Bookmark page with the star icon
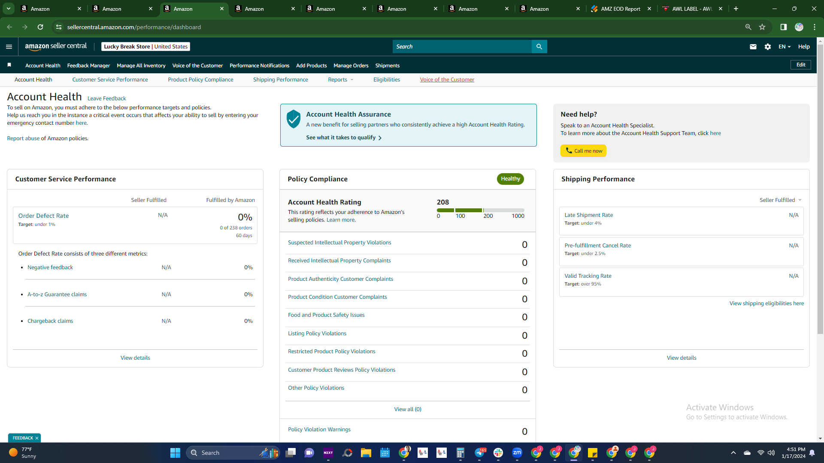The height and width of the screenshot is (463, 824). pyautogui.click(x=762, y=27)
